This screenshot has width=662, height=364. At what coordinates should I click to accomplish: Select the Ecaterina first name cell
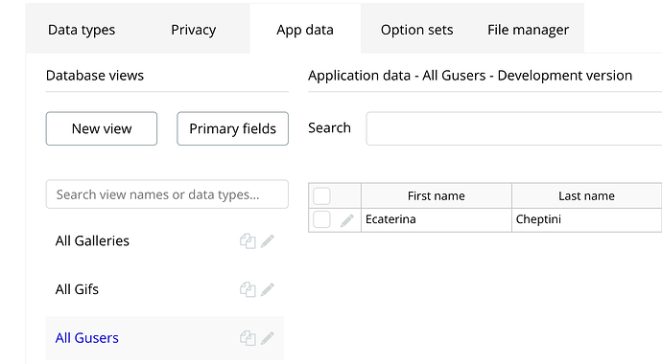[437, 220]
